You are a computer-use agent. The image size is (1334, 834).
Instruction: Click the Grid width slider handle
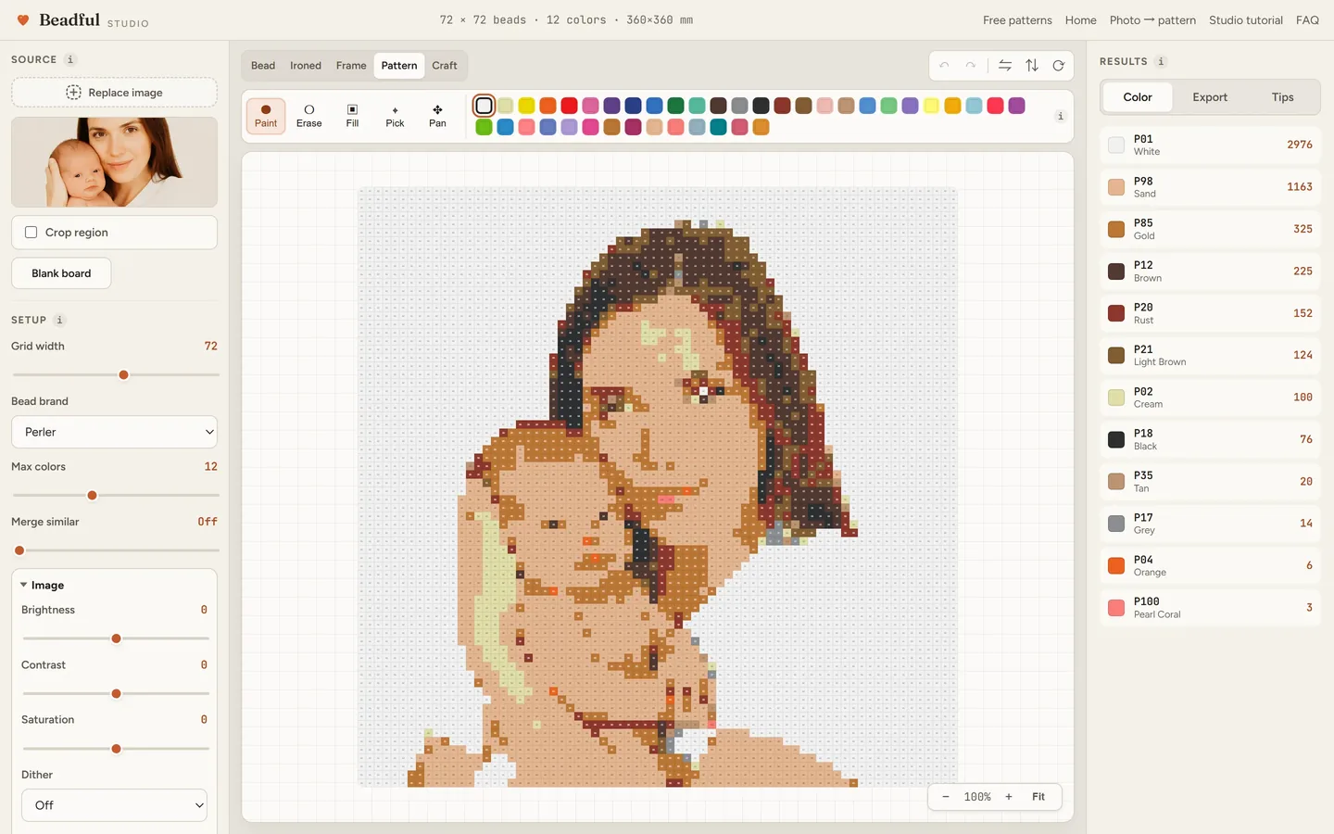pos(123,374)
